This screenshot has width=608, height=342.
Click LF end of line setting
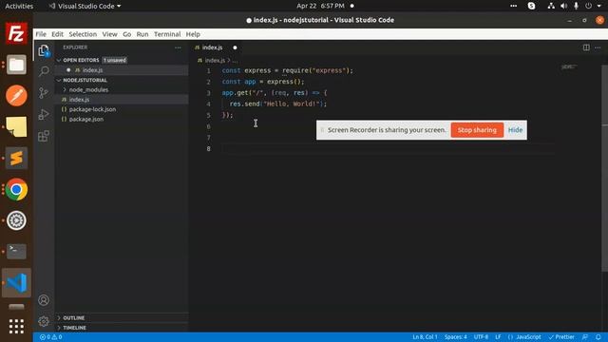click(498, 337)
